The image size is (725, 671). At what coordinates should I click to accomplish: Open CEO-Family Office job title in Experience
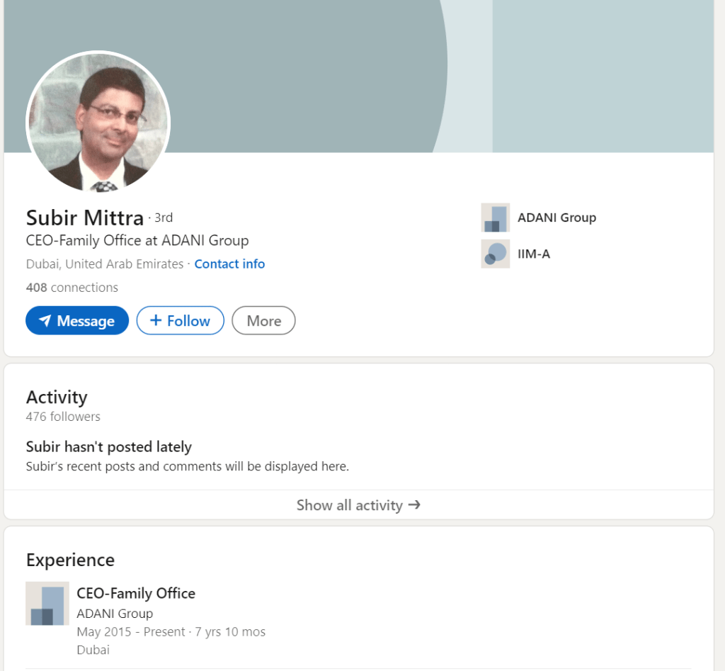pyautogui.click(x=136, y=593)
